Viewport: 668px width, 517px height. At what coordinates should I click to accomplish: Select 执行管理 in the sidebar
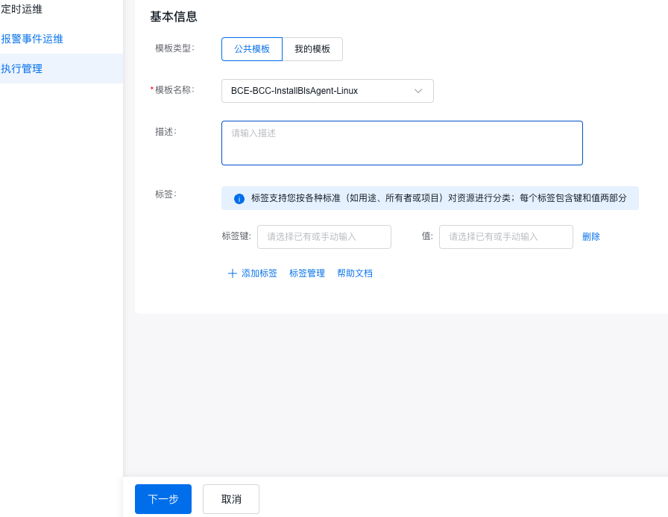[x=22, y=69]
